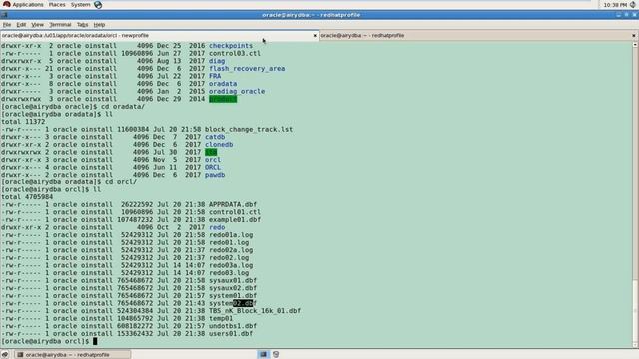
Task: Click the 'total 4705984' line
Action: pyautogui.click(x=27, y=197)
